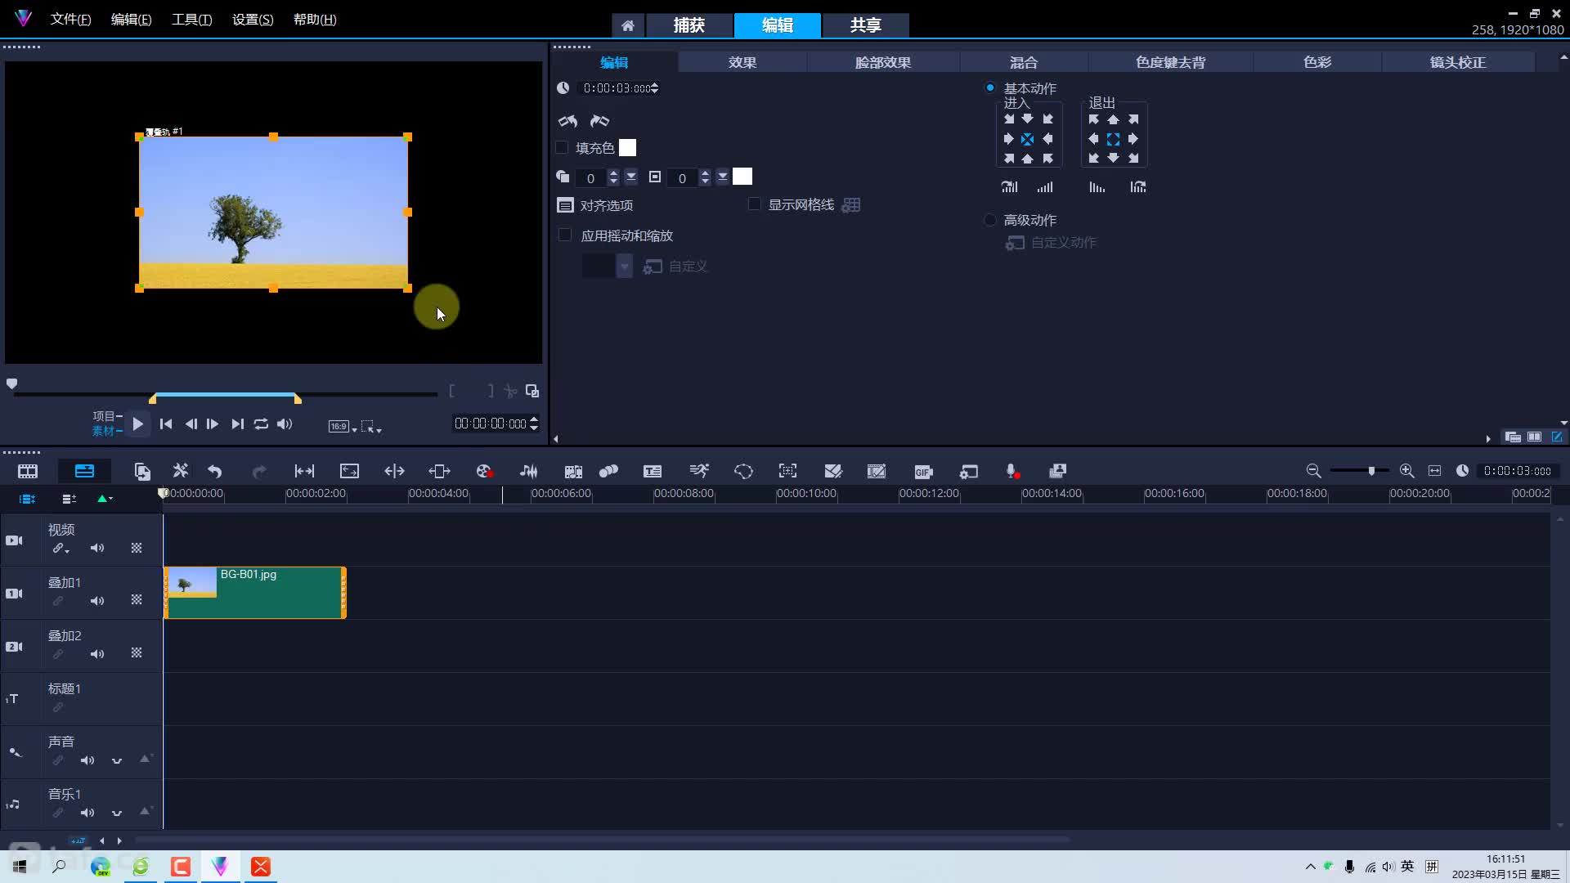1570x883 pixels.
Task: Switch to the 捕获 workspace tab
Action: (x=689, y=25)
